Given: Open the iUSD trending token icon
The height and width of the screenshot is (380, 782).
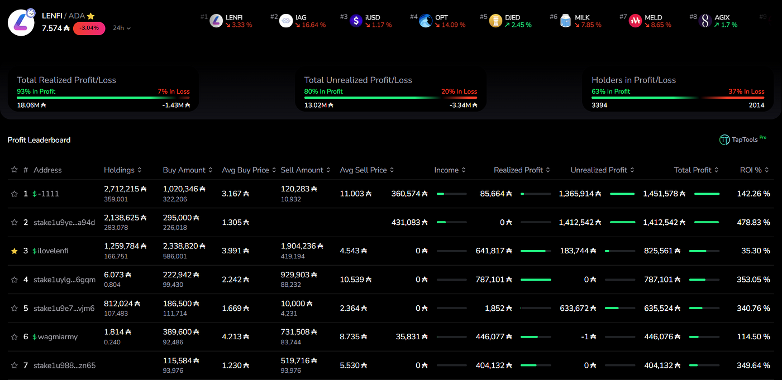Looking at the screenshot, I should coord(356,21).
